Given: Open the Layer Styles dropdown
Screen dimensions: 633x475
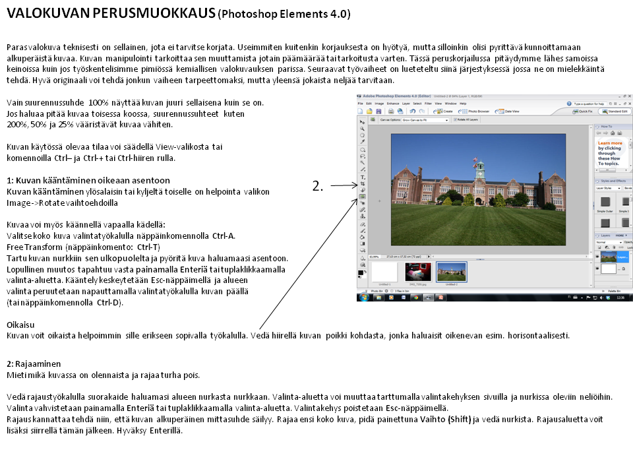Looking at the screenshot, I should click(609, 188).
